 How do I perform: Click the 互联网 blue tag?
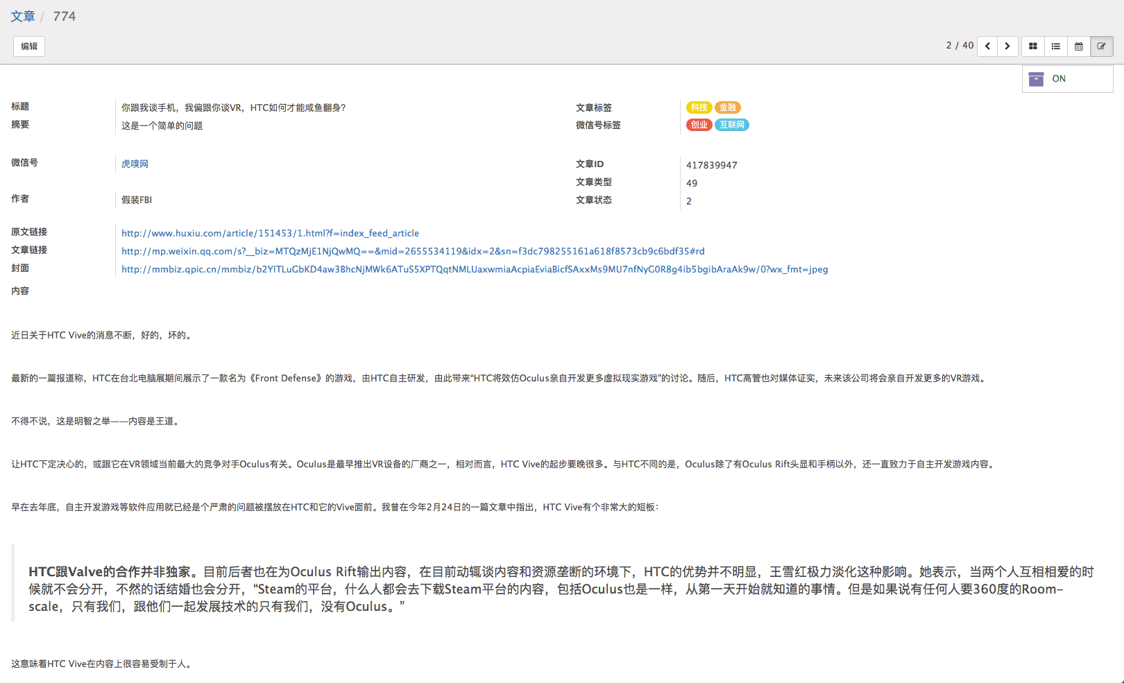732,125
